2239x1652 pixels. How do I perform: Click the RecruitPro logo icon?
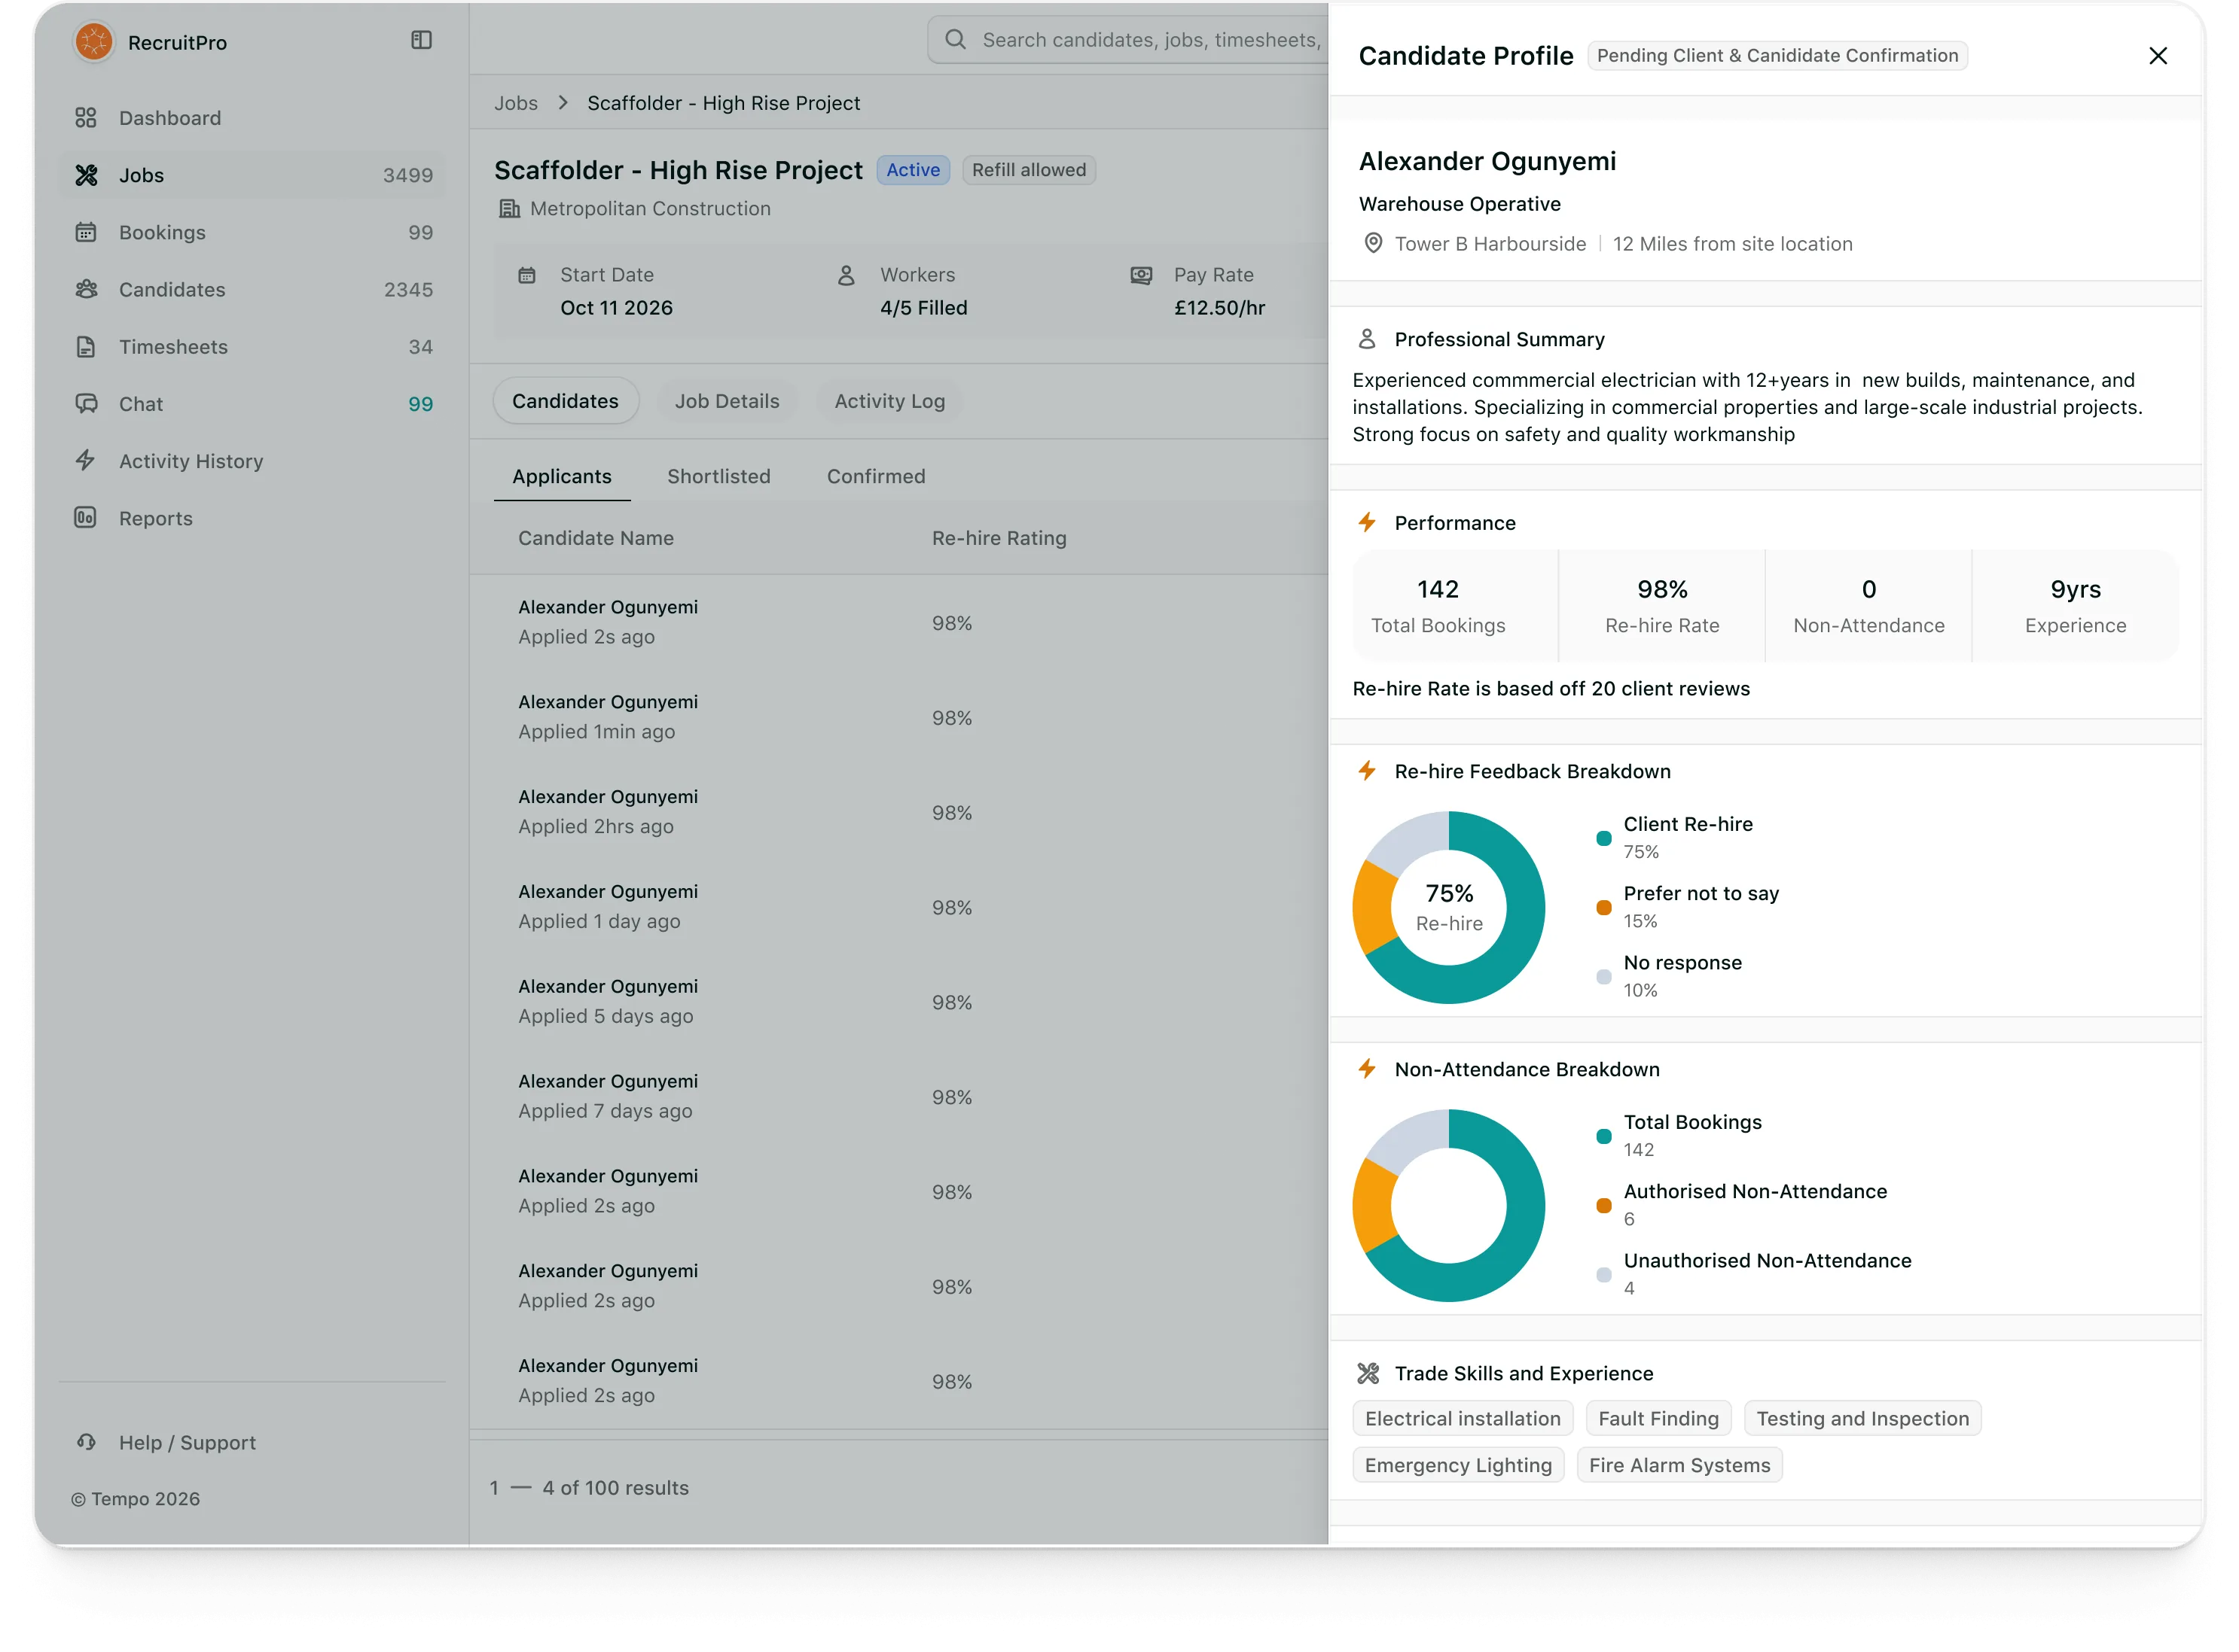pyautogui.click(x=93, y=42)
